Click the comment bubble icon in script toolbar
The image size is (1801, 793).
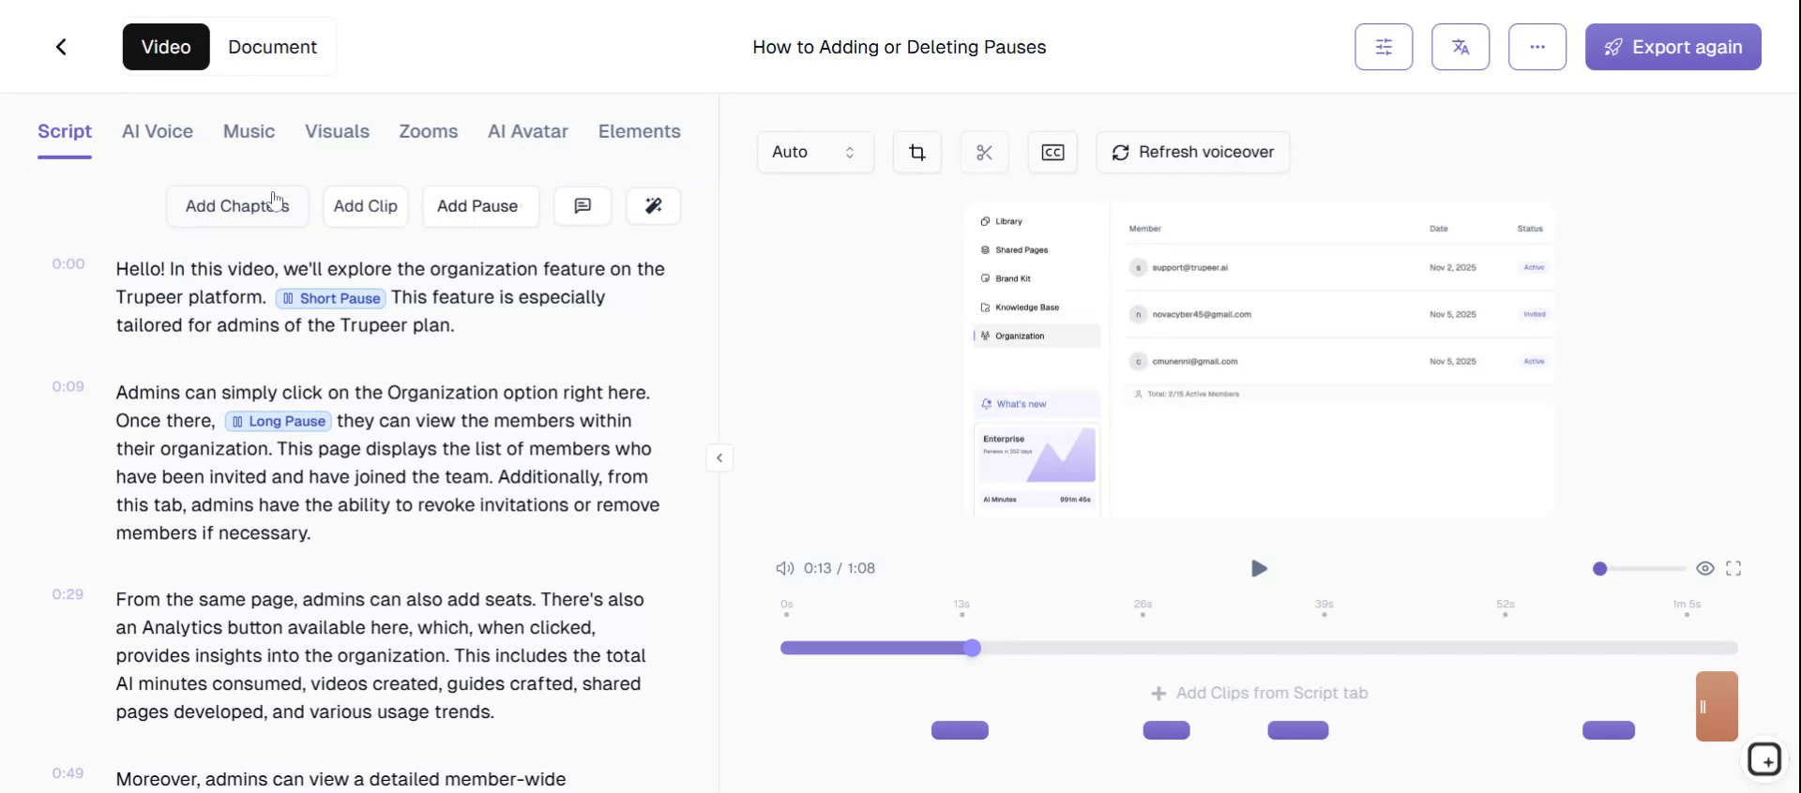click(583, 206)
